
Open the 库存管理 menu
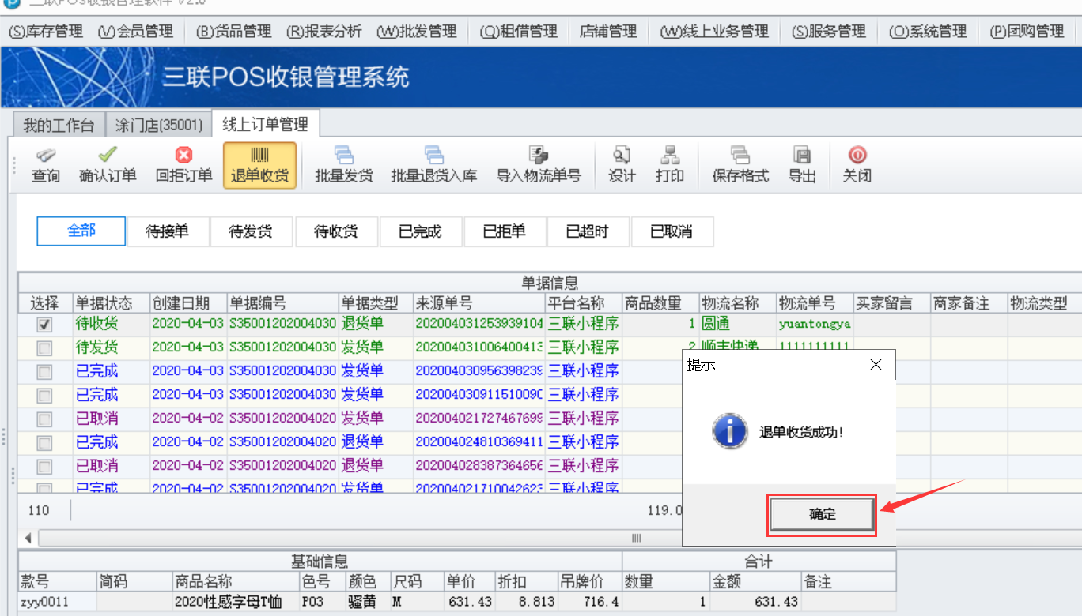click(46, 32)
